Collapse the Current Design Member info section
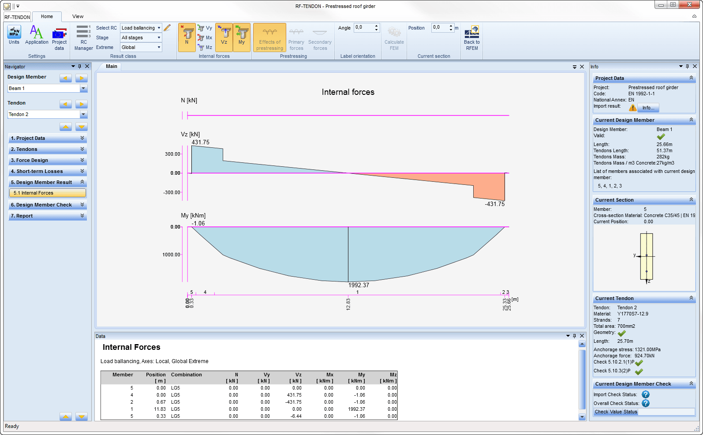Viewport: 703px width, 435px height. click(691, 120)
